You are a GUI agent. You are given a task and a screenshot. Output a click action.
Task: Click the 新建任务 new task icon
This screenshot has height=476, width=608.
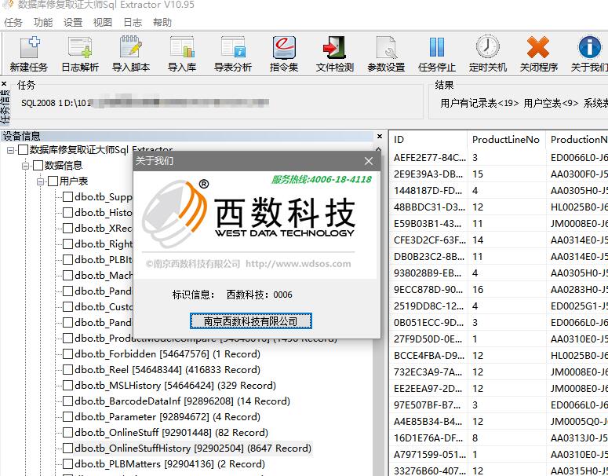(x=28, y=53)
